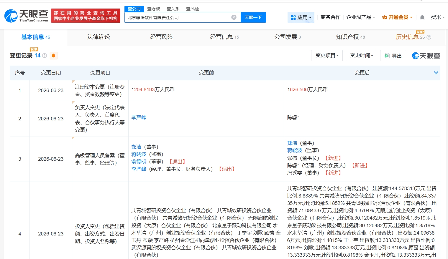Image resolution: width=448 pixels, height=259 pixels.
Task: Switch to the 经营信息 tab
Action: (224, 37)
